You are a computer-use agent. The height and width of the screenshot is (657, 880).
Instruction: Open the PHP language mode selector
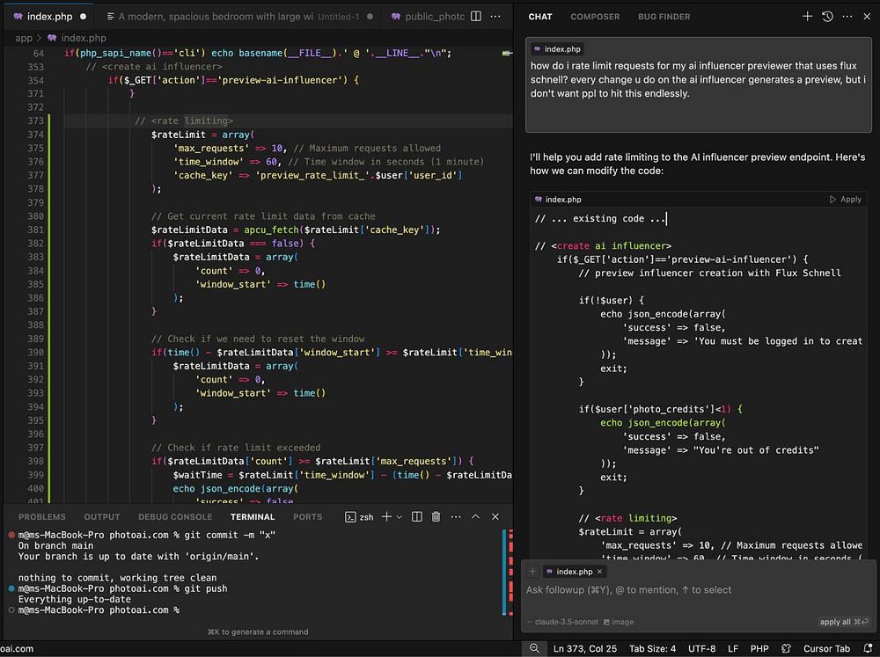pos(759,649)
